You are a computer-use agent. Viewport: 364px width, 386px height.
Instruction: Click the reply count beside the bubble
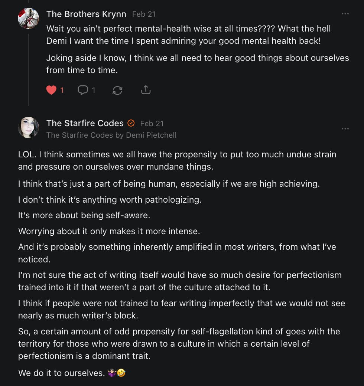(x=94, y=90)
